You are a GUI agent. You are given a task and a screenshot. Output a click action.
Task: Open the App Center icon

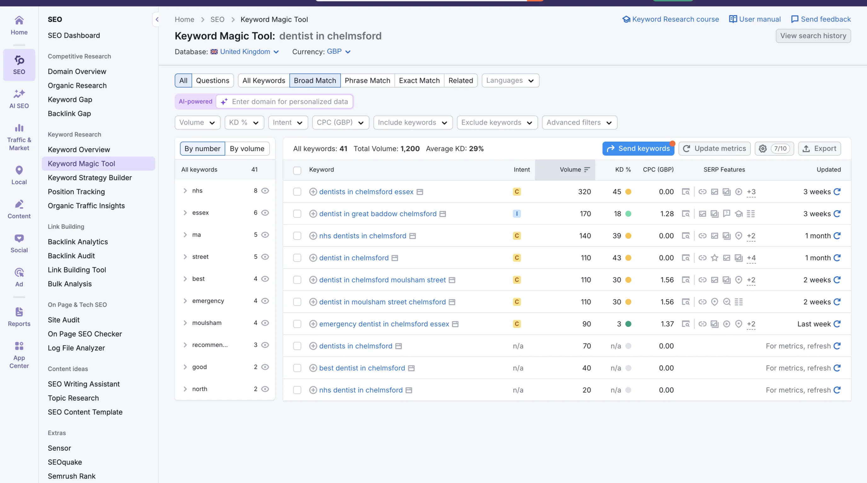[19, 355]
